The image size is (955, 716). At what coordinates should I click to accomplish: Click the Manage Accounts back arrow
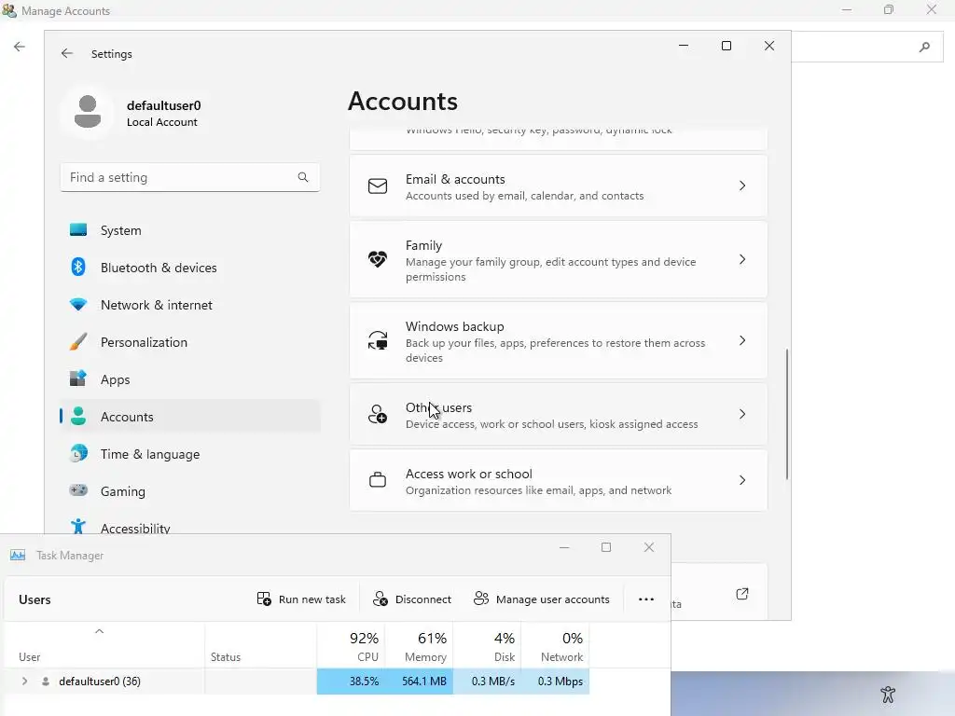tap(20, 47)
